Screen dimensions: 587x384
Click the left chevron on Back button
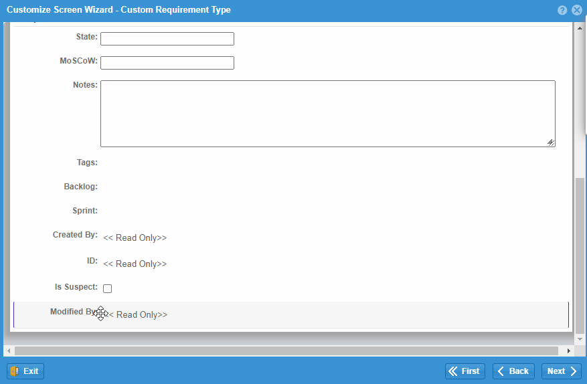click(501, 371)
